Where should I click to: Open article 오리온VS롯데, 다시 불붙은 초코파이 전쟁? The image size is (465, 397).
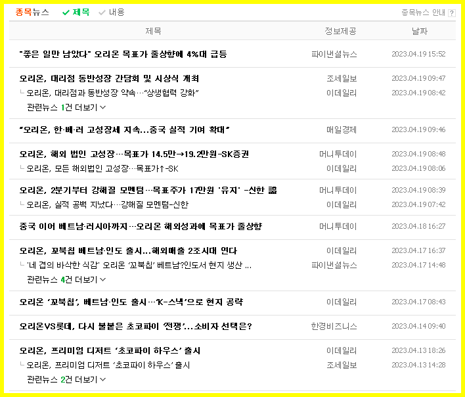[x=135, y=327]
